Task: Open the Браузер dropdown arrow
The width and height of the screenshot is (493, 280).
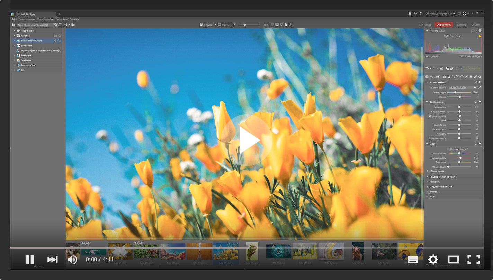Action: pyautogui.click(x=216, y=25)
